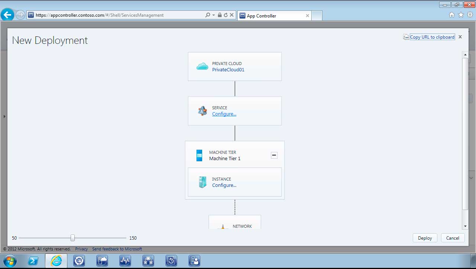Go back with browser back arrow
Screen dimensions: 476x269
7,15
